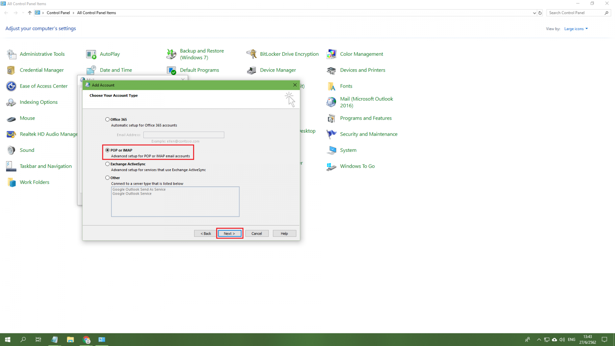Click the refresh button by address bar

coord(540,13)
